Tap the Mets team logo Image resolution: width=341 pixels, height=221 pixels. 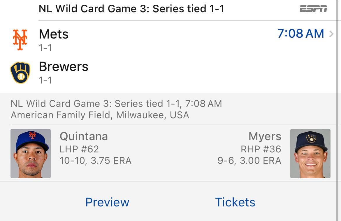click(x=20, y=40)
